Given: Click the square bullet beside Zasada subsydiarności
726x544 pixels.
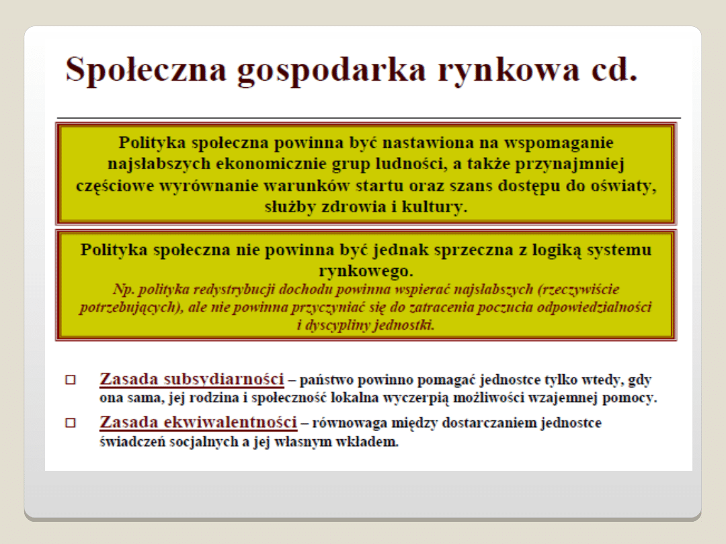Looking at the screenshot, I should (x=71, y=380).
